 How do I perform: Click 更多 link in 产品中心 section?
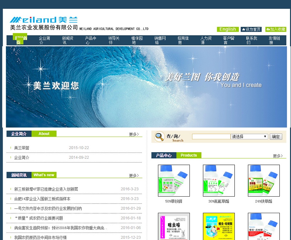pyautogui.click(x=278, y=156)
